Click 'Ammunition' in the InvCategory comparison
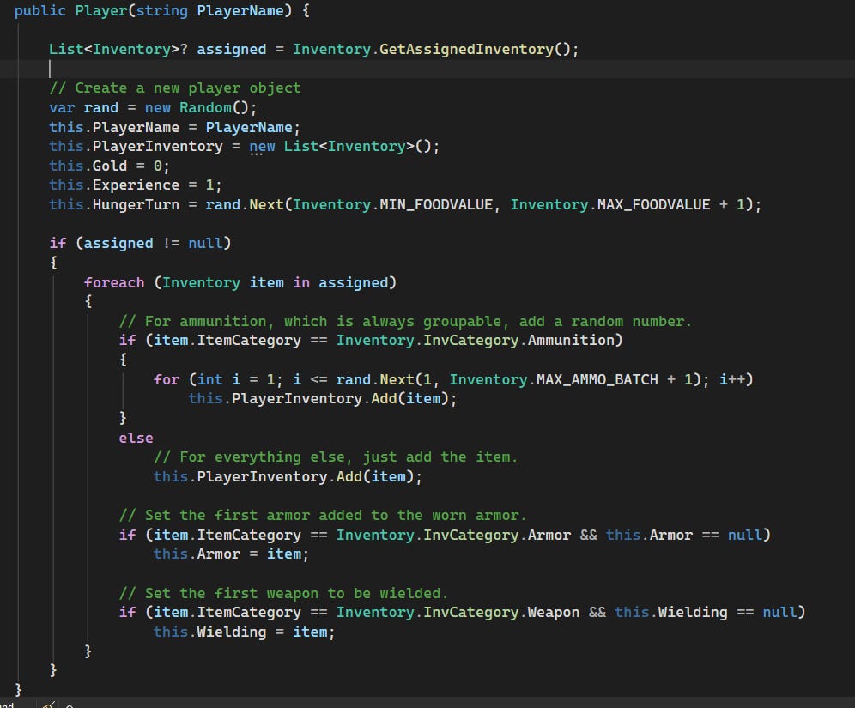This screenshot has width=855, height=708. point(571,340)
